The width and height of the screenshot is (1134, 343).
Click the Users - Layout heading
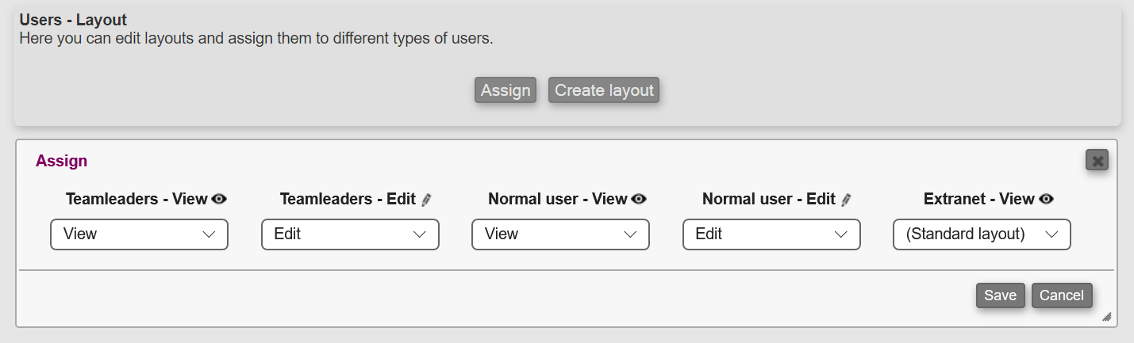point(73,20)
